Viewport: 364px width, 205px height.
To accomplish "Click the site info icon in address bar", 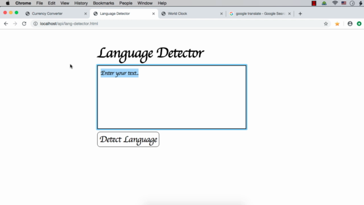I will tap(35, 24).
